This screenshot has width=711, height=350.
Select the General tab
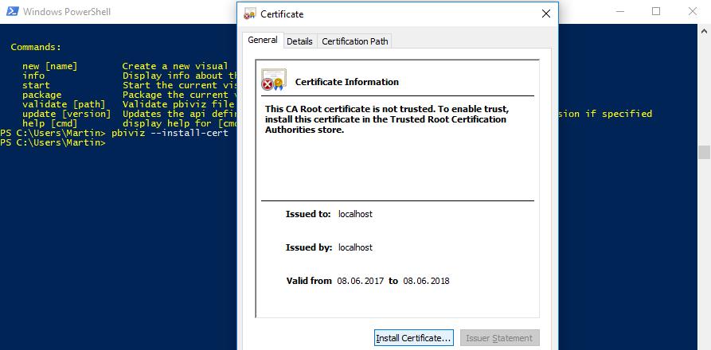click(x=263, y=40)
